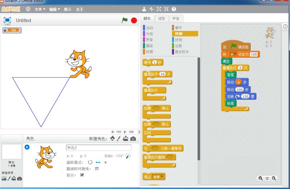Open the 文件 menu
The width and height of the screenshot is (290, 189).
[x=40, y=9]
